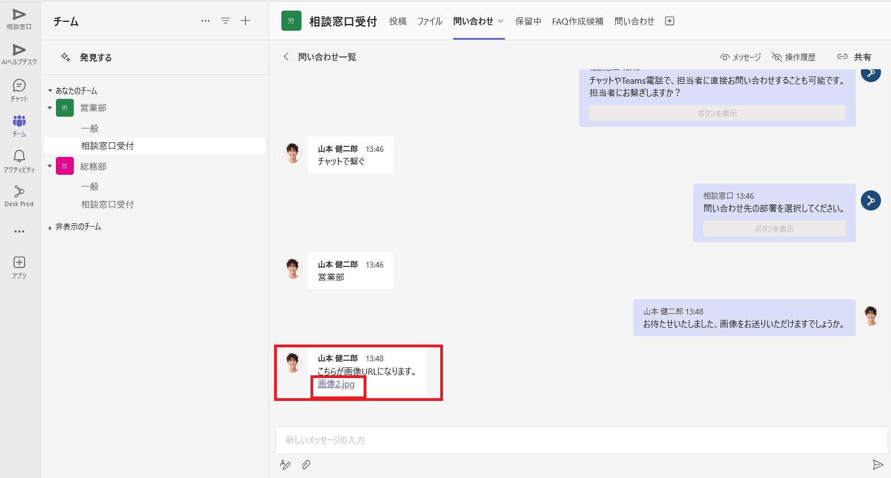Click ボタンを表示 under 担当者にお繋ぎしますか

717,113
